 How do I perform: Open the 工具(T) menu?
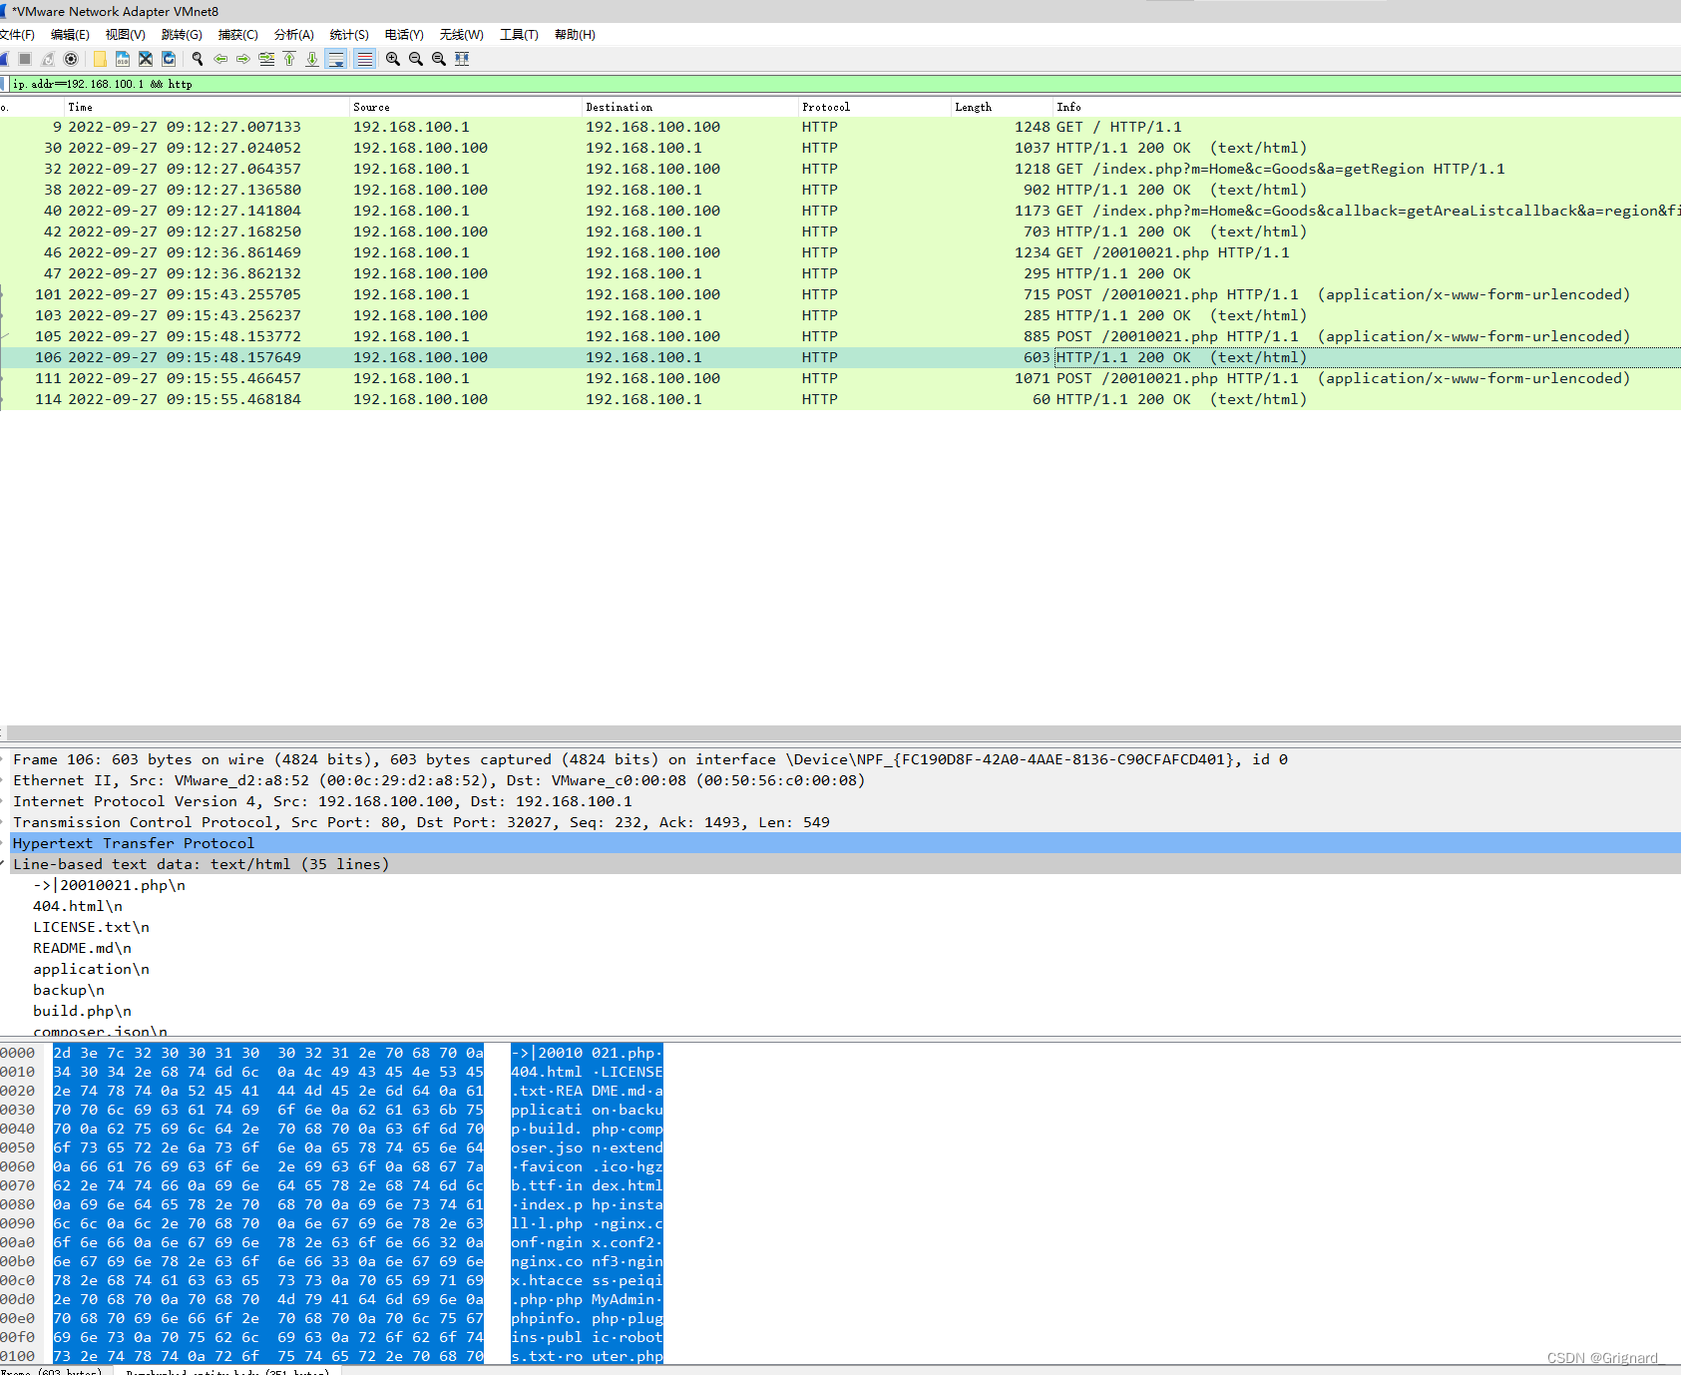[x=519, y=35]
